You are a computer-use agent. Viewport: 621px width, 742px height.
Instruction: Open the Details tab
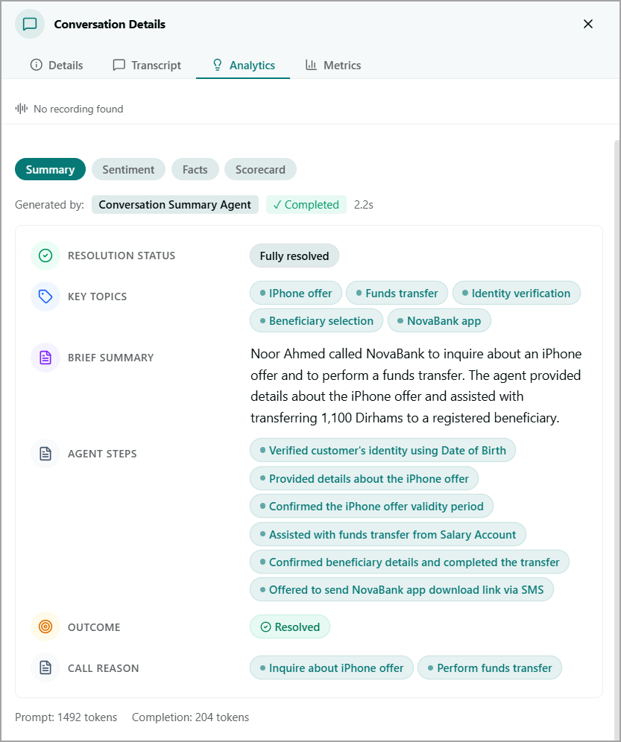pos(57,66)
